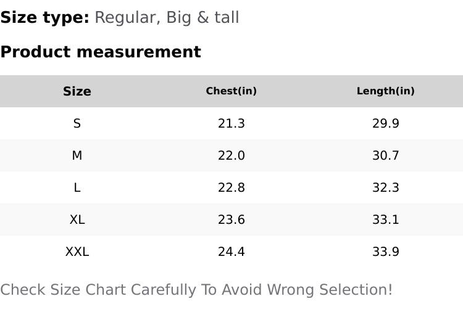This screenshot has height=312, width=463.
Task: Click chest value 22.0 for size M
Action: pyautogui.click(x=231, y=155)
